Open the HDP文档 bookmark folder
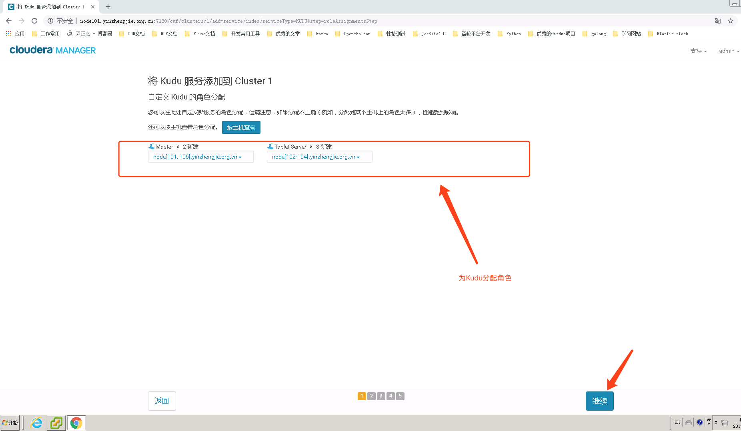Image resolution: width=741 pixels, height=431 pixels. [165, 34]
